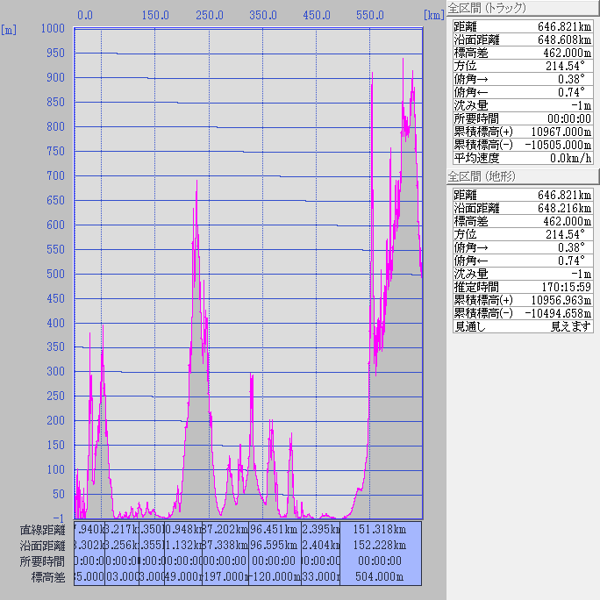The width and height of the screenshot is (600, 600).
Task: Click the track 方位 214.54° row
Action: pos(523,66)
